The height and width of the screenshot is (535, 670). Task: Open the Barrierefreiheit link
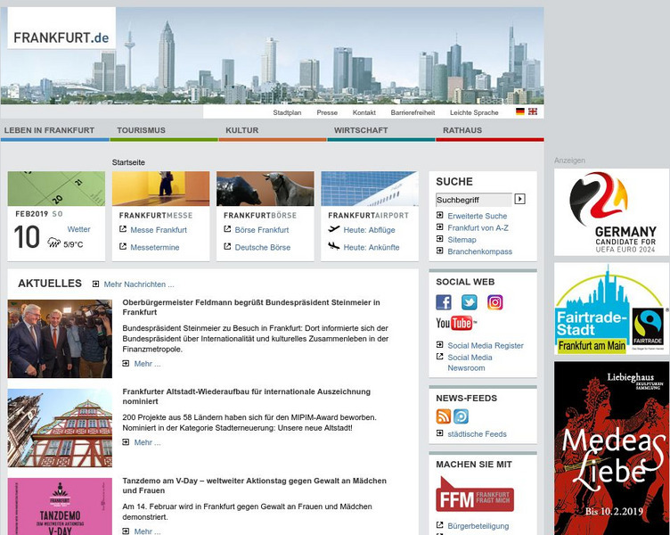coord(413,112)
